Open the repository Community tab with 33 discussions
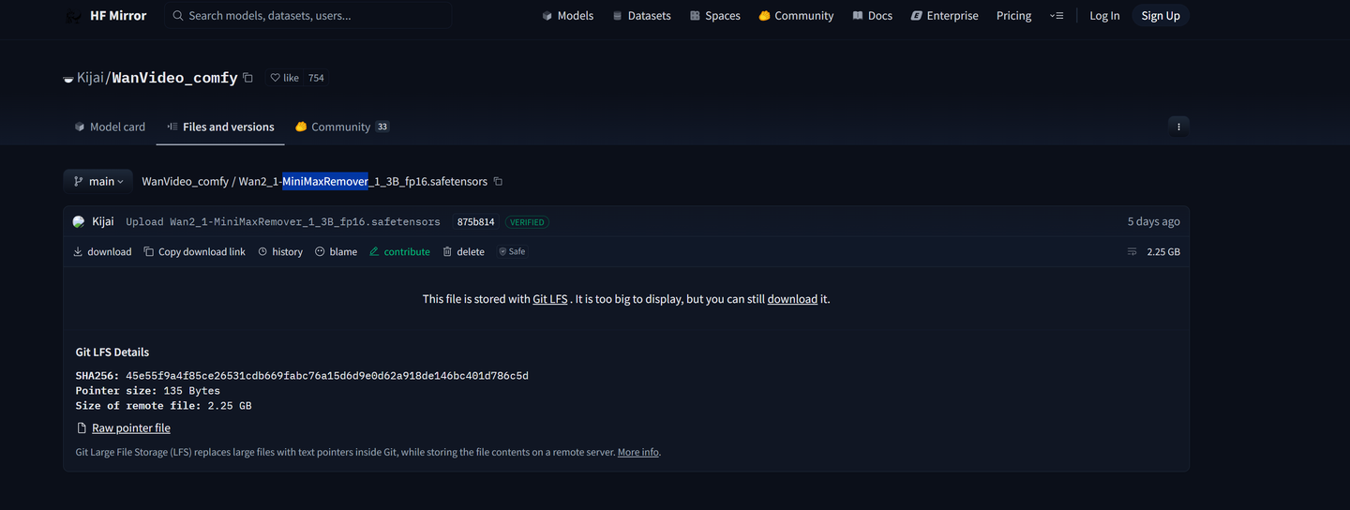Screen dimensions: 1350x510 coord(342,127)
